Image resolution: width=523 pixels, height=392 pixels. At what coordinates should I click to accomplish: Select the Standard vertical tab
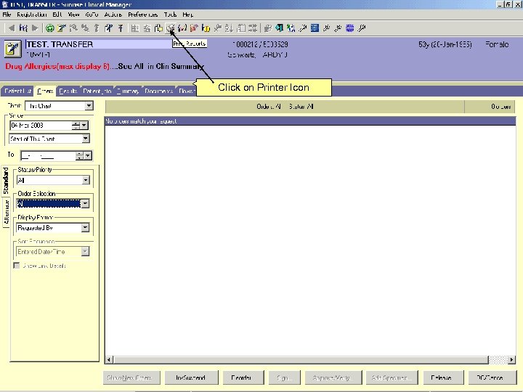(x=6, y=181)
